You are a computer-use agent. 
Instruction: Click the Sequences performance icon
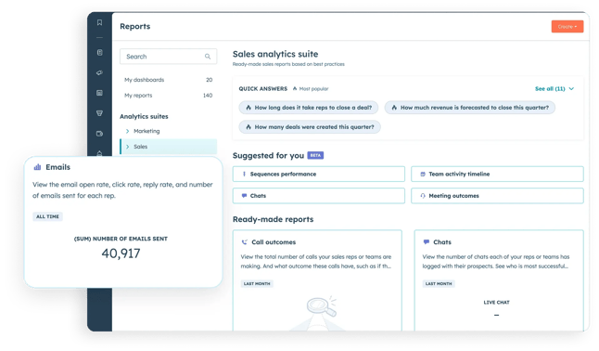[x=244, y=174]
